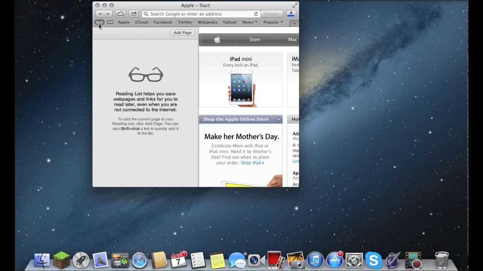Image resolution: width=483 pixels, height=271 pixels.
Task: Expand the News bookmarks dropdown
Action: tap(250, 22)
